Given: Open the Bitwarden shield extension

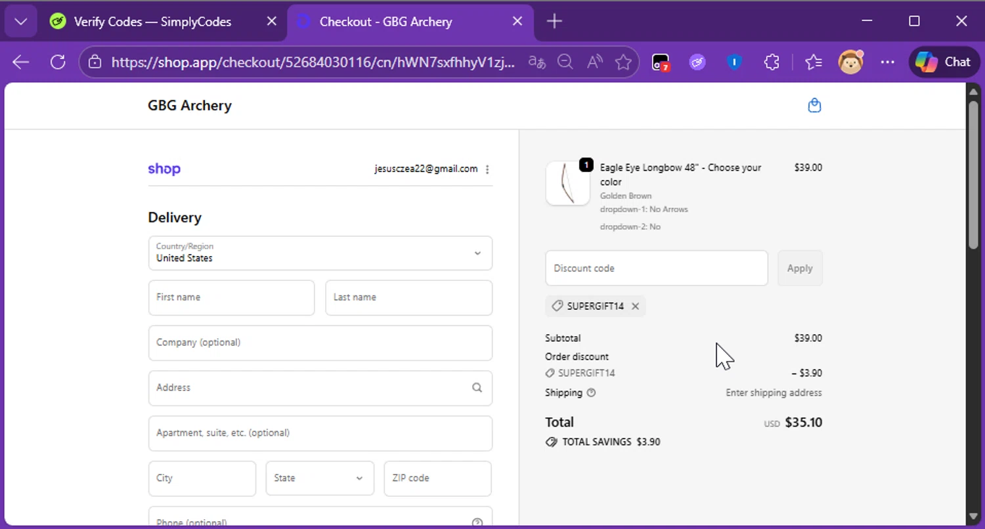Looking at the screenshot, I should [x=734, y=62].
